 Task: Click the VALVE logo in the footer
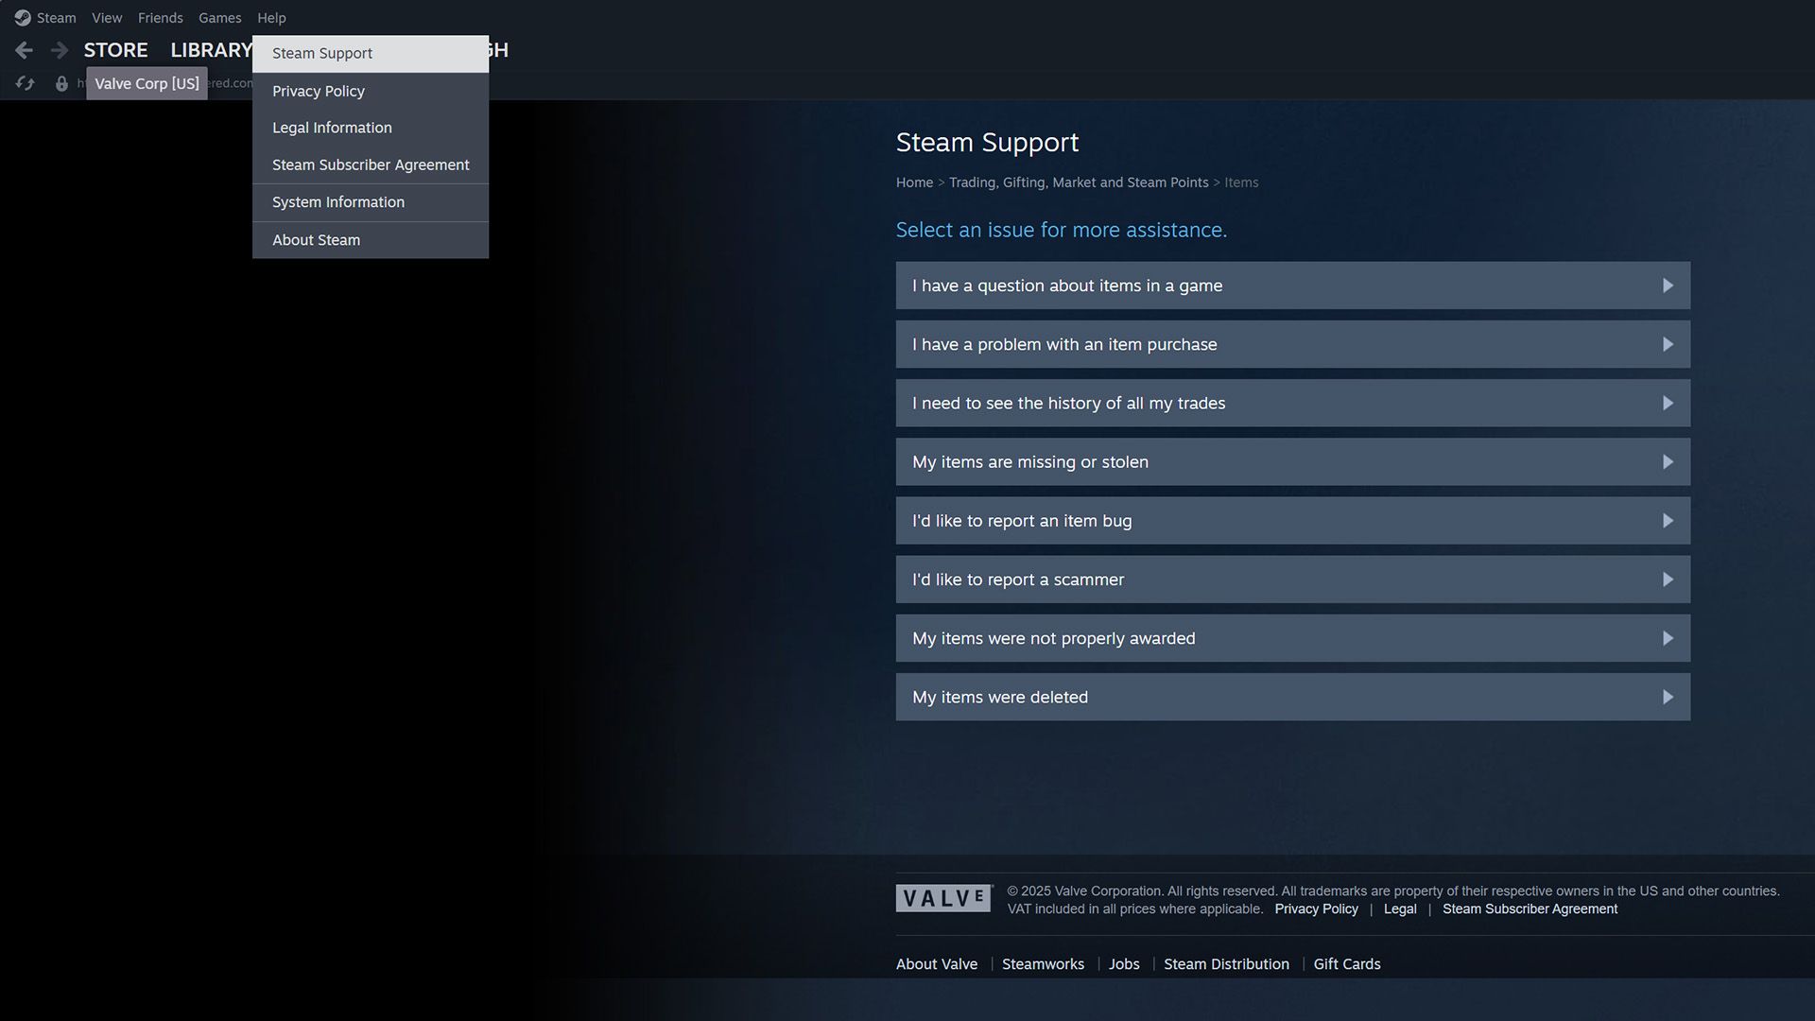[x=943, y=898]
